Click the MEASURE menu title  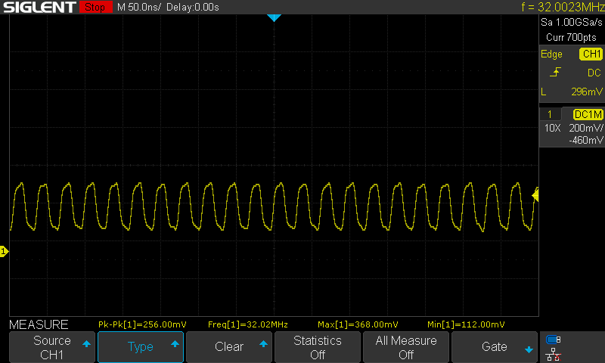39,324
